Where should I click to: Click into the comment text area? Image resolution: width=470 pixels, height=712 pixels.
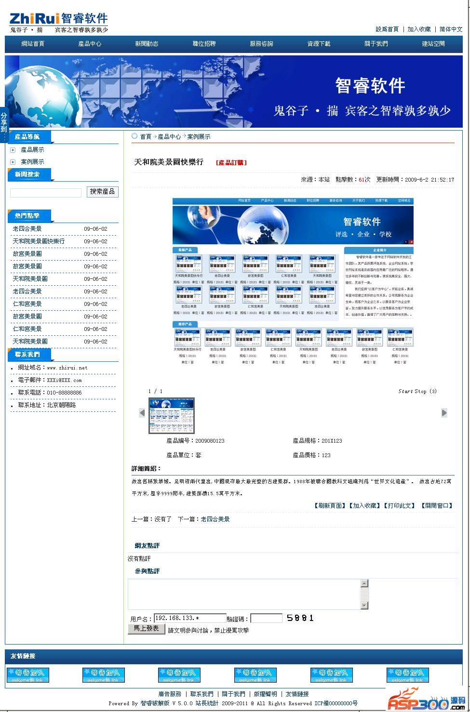coord(244,594)
